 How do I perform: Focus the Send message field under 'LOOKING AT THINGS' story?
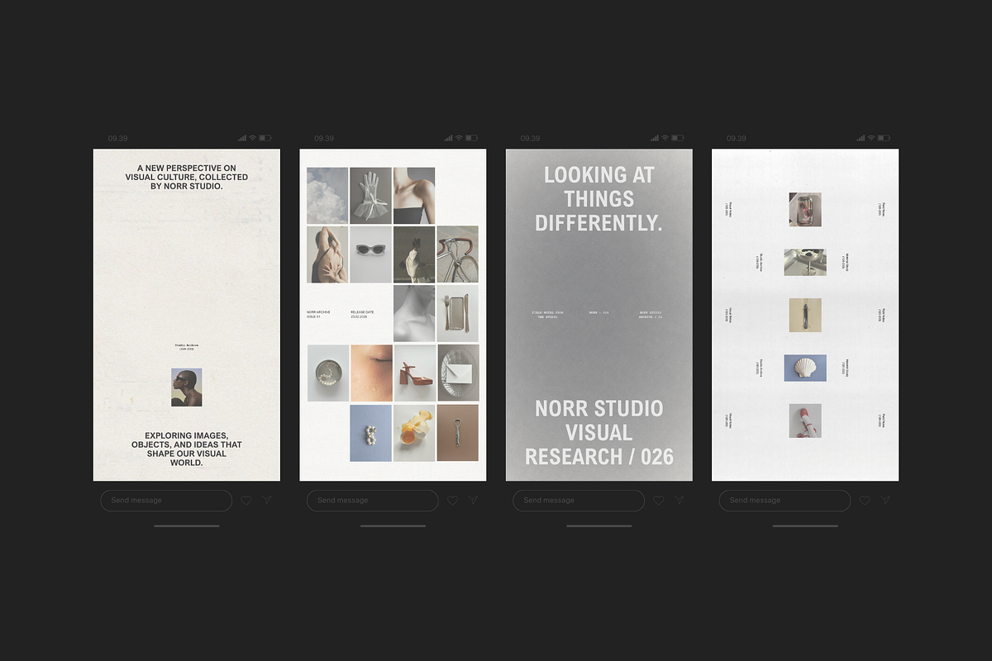(579, 501)
